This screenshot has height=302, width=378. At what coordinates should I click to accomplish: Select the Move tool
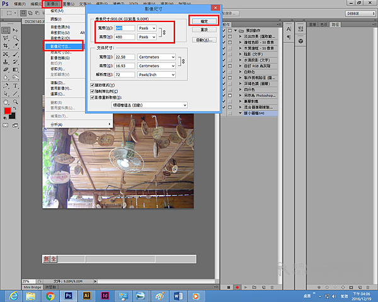(15, 30)
